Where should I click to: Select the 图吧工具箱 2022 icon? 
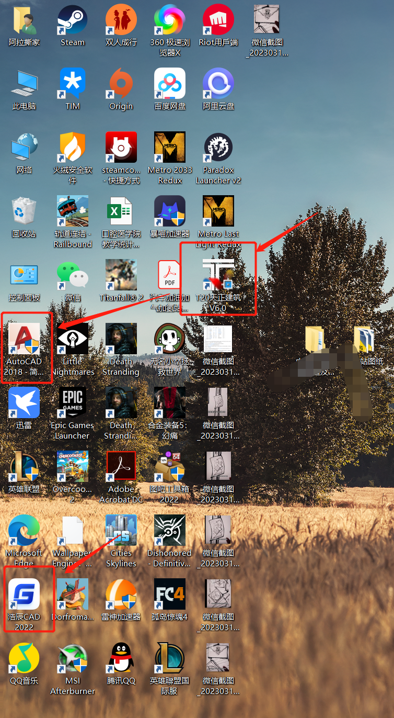170,467
